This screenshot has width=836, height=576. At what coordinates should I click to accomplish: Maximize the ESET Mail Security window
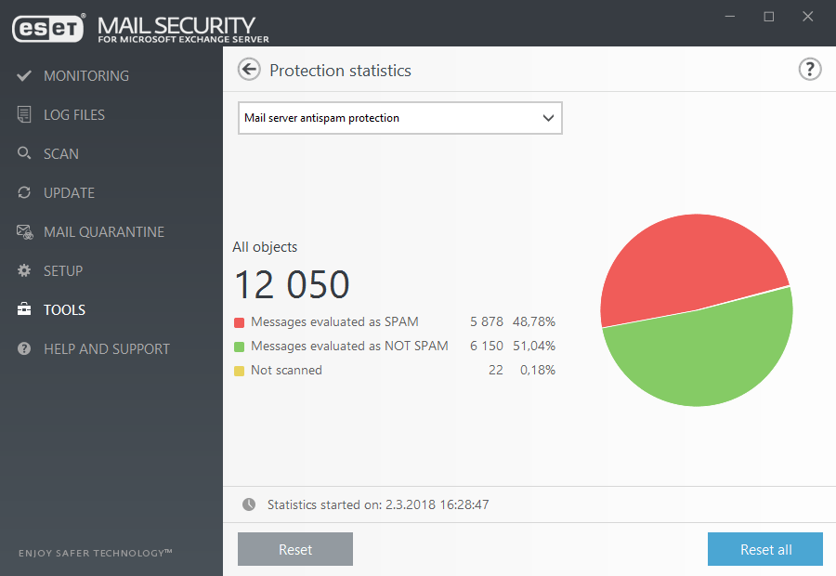(x=769, y=17)
